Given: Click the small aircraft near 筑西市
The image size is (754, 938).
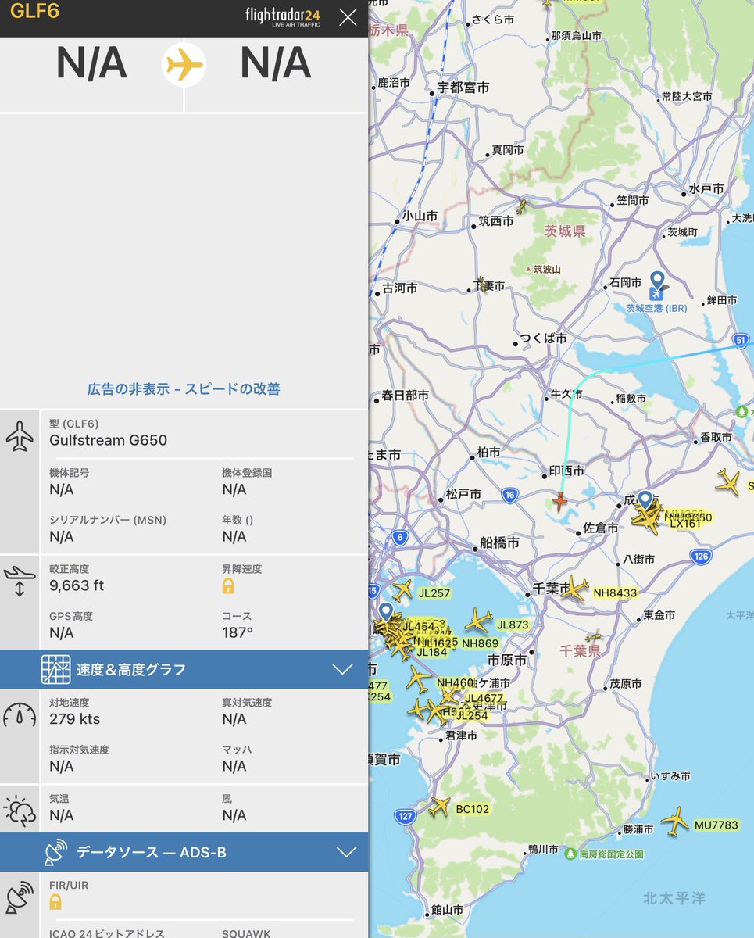Looking at the screenshot, I should 522,206.
